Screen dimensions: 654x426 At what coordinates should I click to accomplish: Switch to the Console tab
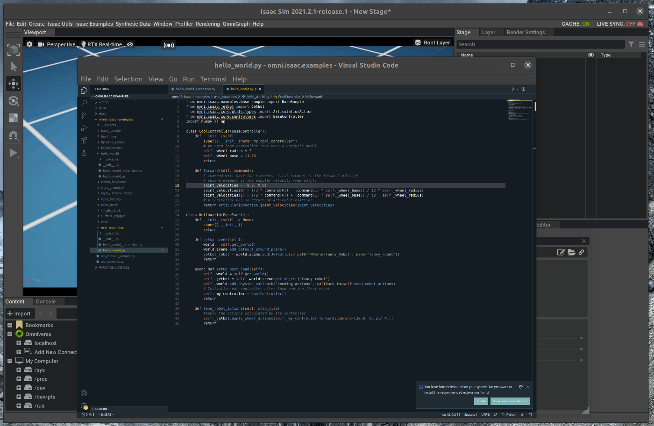coord(46,302)
